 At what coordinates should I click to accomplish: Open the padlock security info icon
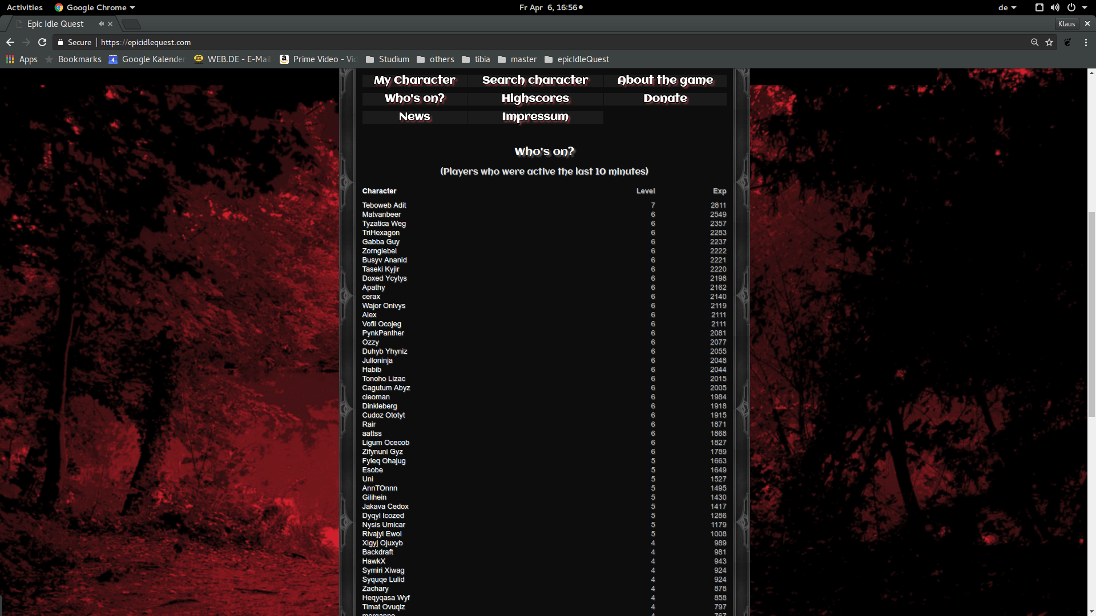coord(60,42)
